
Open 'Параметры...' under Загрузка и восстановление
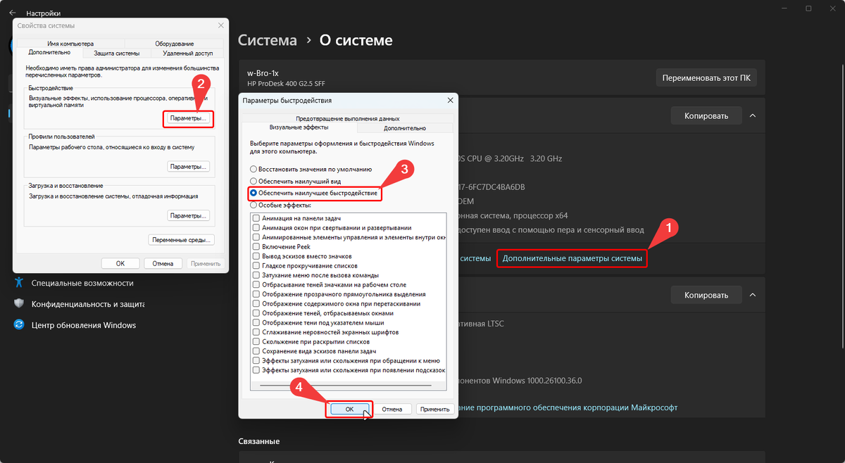189,215
